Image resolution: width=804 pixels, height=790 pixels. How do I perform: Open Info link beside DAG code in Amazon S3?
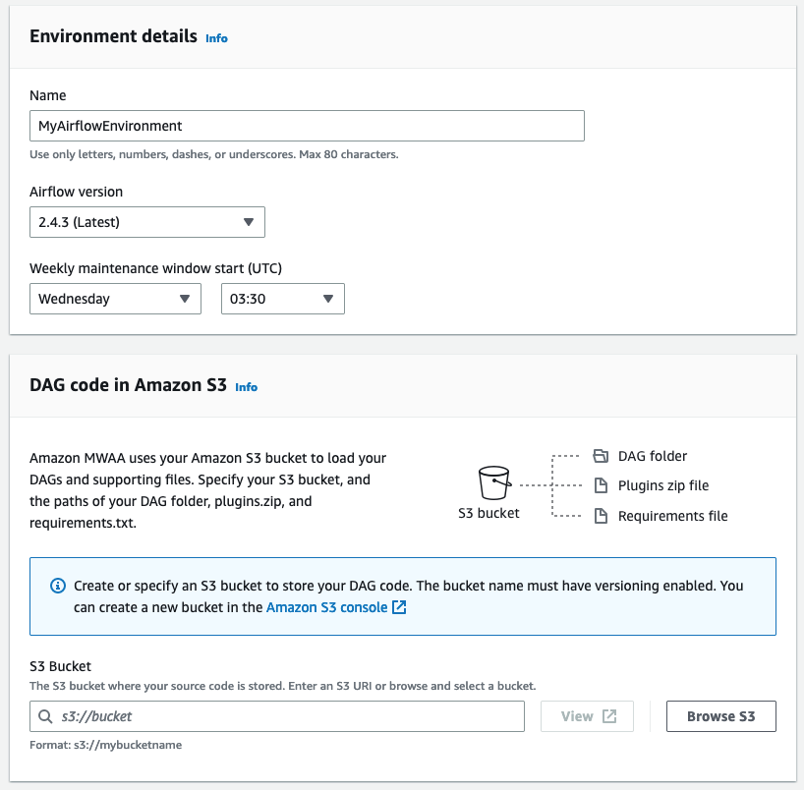246,387
